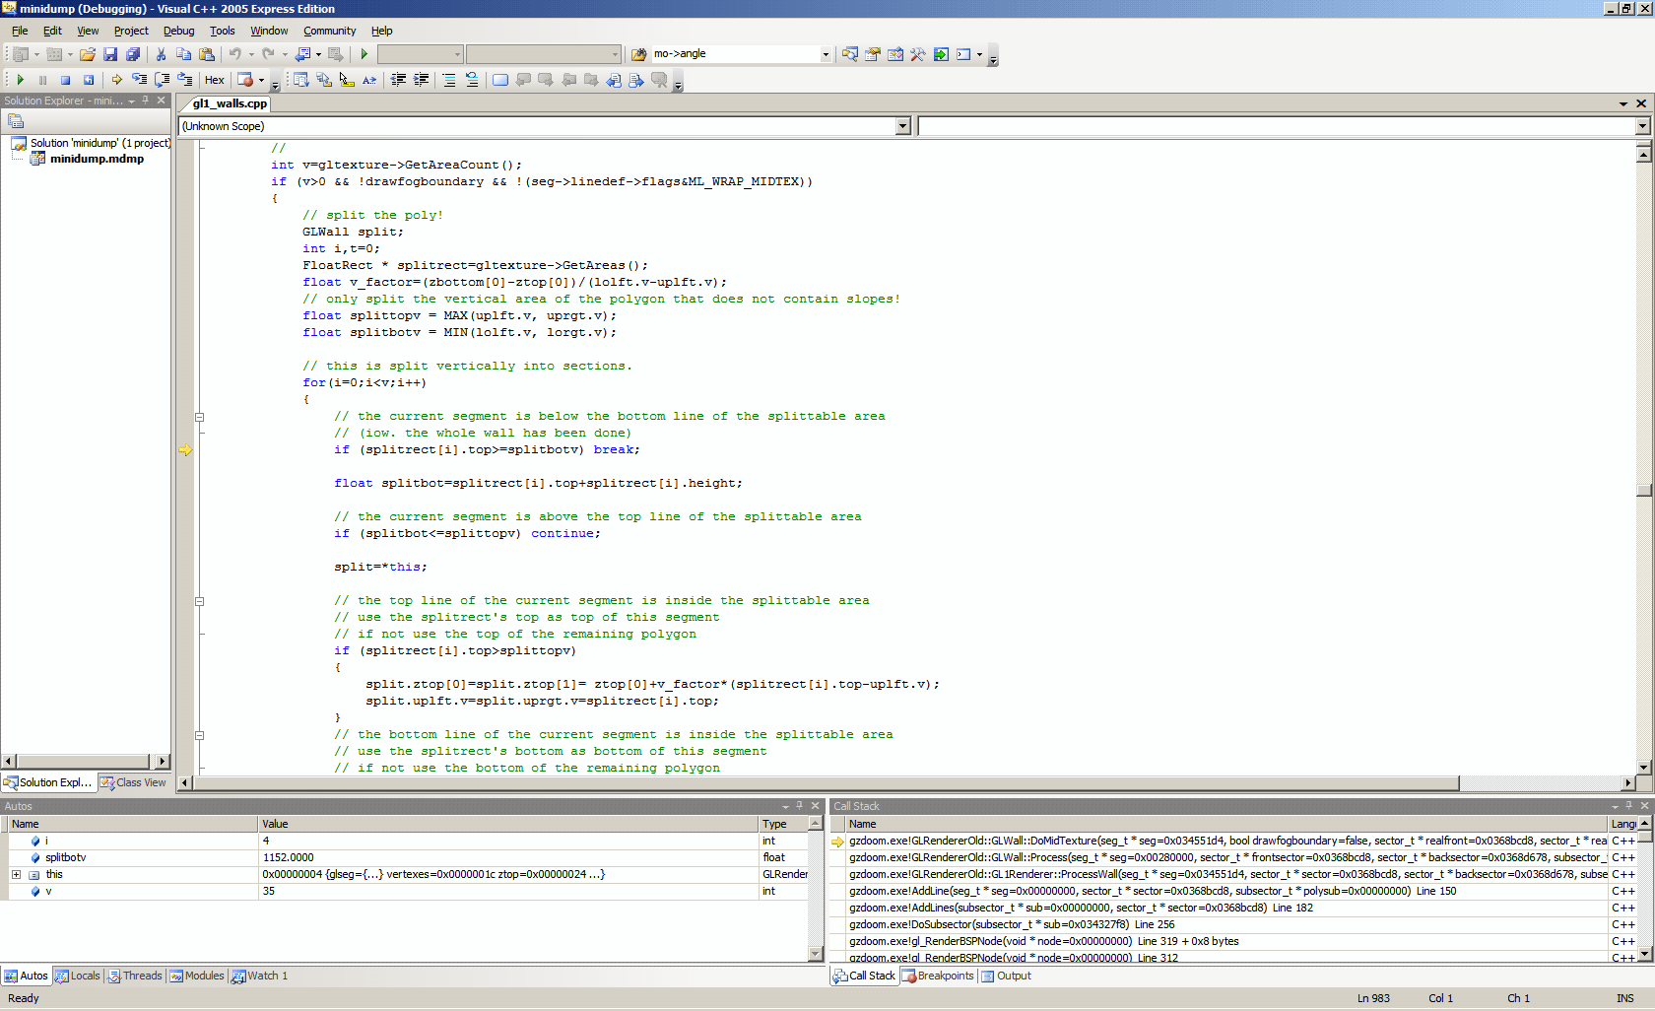
Task: Save the file with the floppy disk icon
Action: click(110, 54)
